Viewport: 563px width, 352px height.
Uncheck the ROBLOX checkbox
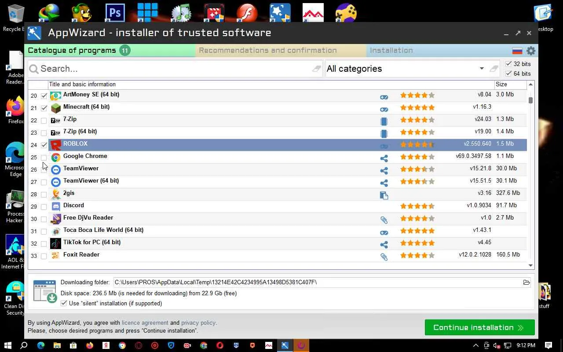click(x=44, y=145)
